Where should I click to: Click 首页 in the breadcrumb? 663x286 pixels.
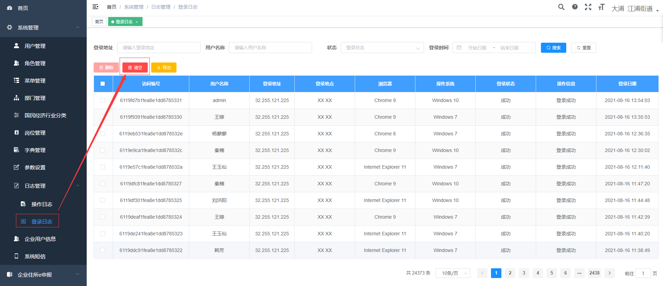[112, 7]
